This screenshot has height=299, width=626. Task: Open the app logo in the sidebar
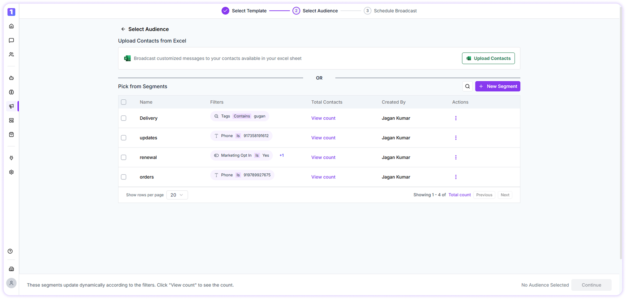pos(11,12)
